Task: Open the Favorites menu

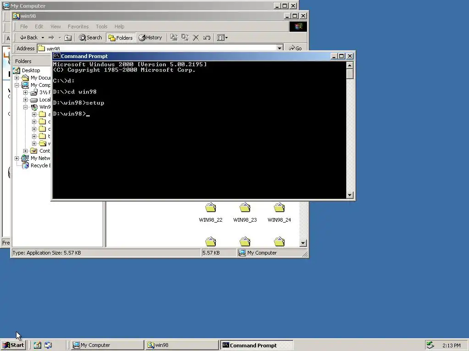Action: tap(78, 27)
